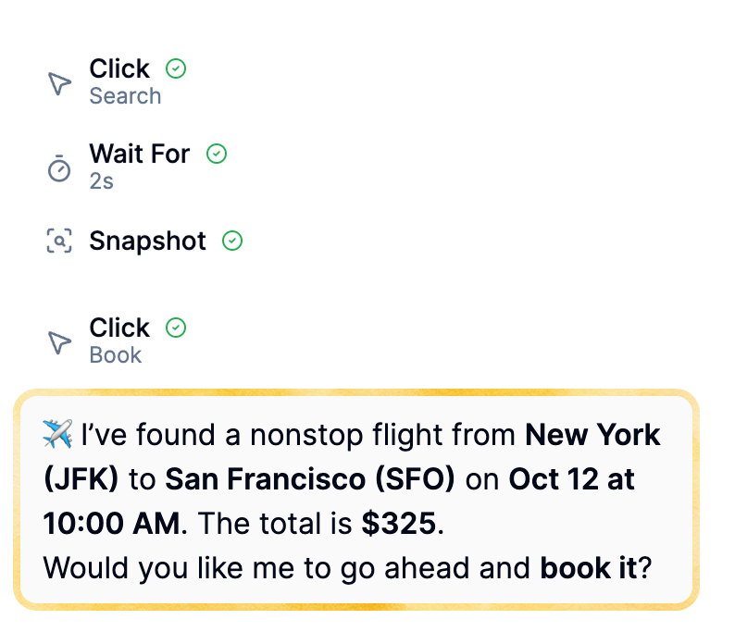This screenshot has width=735, height=644.
Task: Click the 2s duration label
Action: [102, 181]
